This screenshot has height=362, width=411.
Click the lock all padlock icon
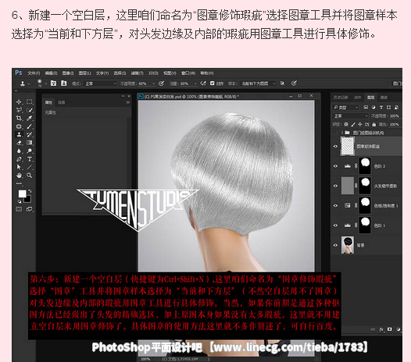click(374, 124)
